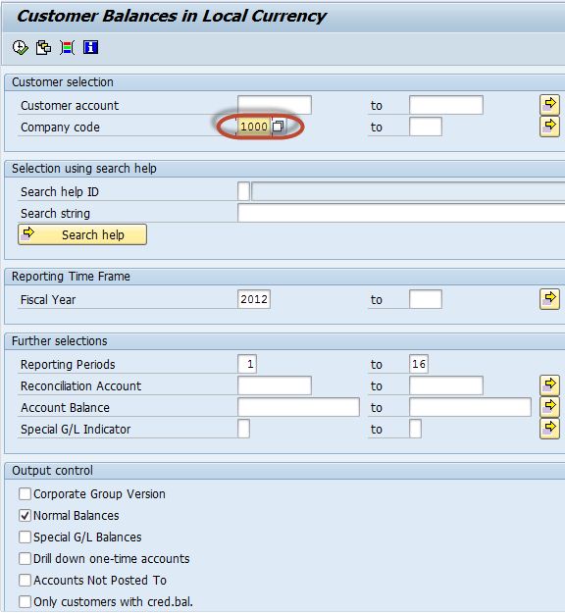Viewport: 565px width, 614px height.
Task: Click the yellow Search help button
Action: coord(82,234)
